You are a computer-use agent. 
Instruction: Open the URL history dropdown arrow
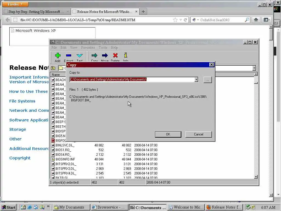coord(181,20)
